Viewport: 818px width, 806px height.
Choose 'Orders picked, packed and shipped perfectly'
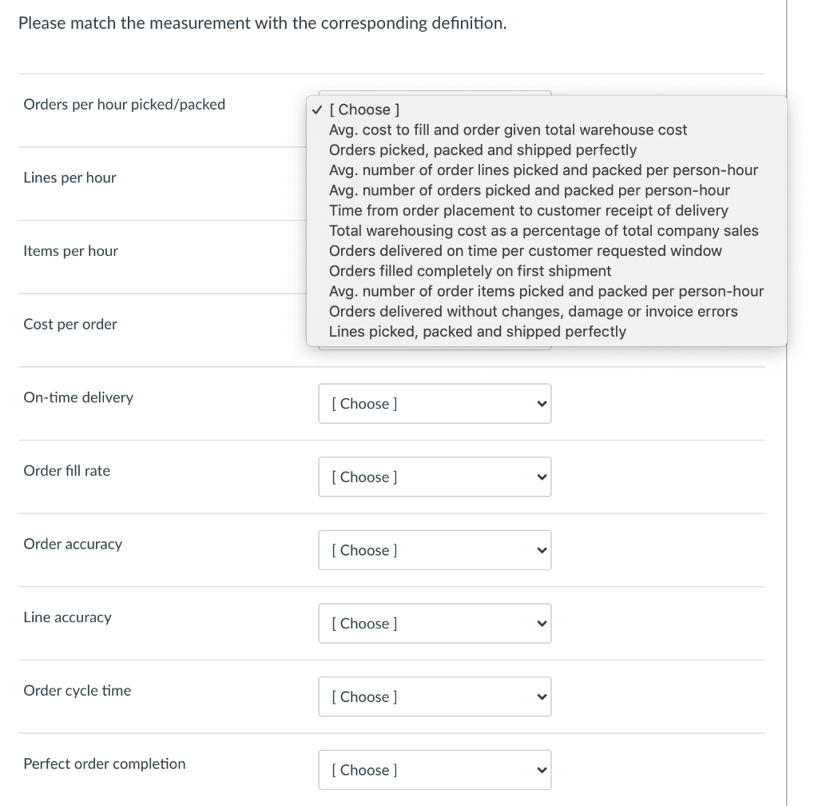tap(482, 150)
